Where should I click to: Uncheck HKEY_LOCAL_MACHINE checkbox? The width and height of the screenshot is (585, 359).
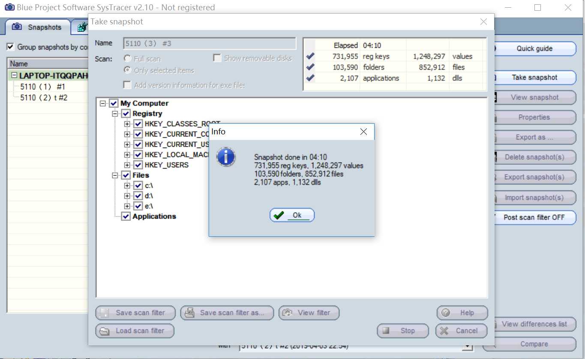coord(138,154)
